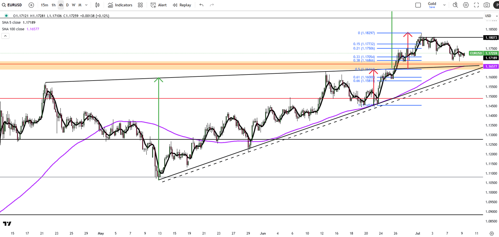The width and height of the screenshot is (499, 237).
Task: Open the indicator templates grid icon
Action: click(140, 5)
